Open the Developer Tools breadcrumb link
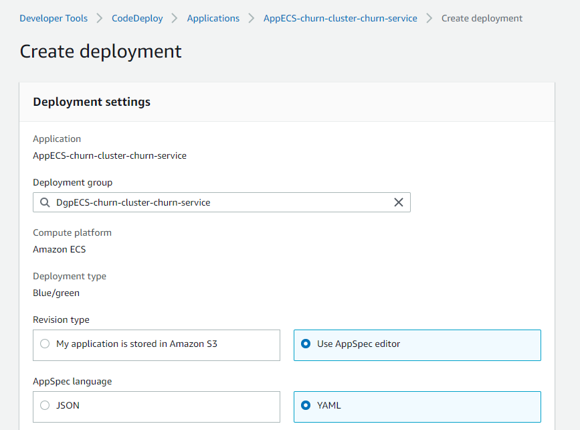This screenshot has width=580, height=430. [54, 18]
